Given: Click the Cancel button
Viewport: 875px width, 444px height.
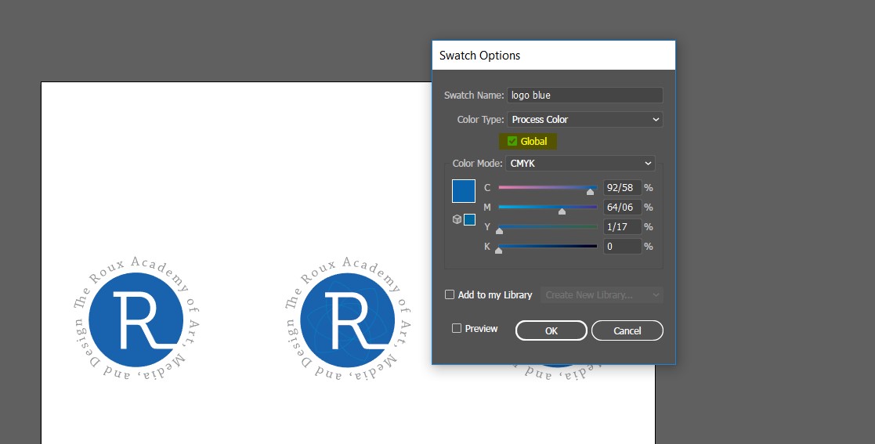Looking at the screenshot, I should tap(627, 330).
